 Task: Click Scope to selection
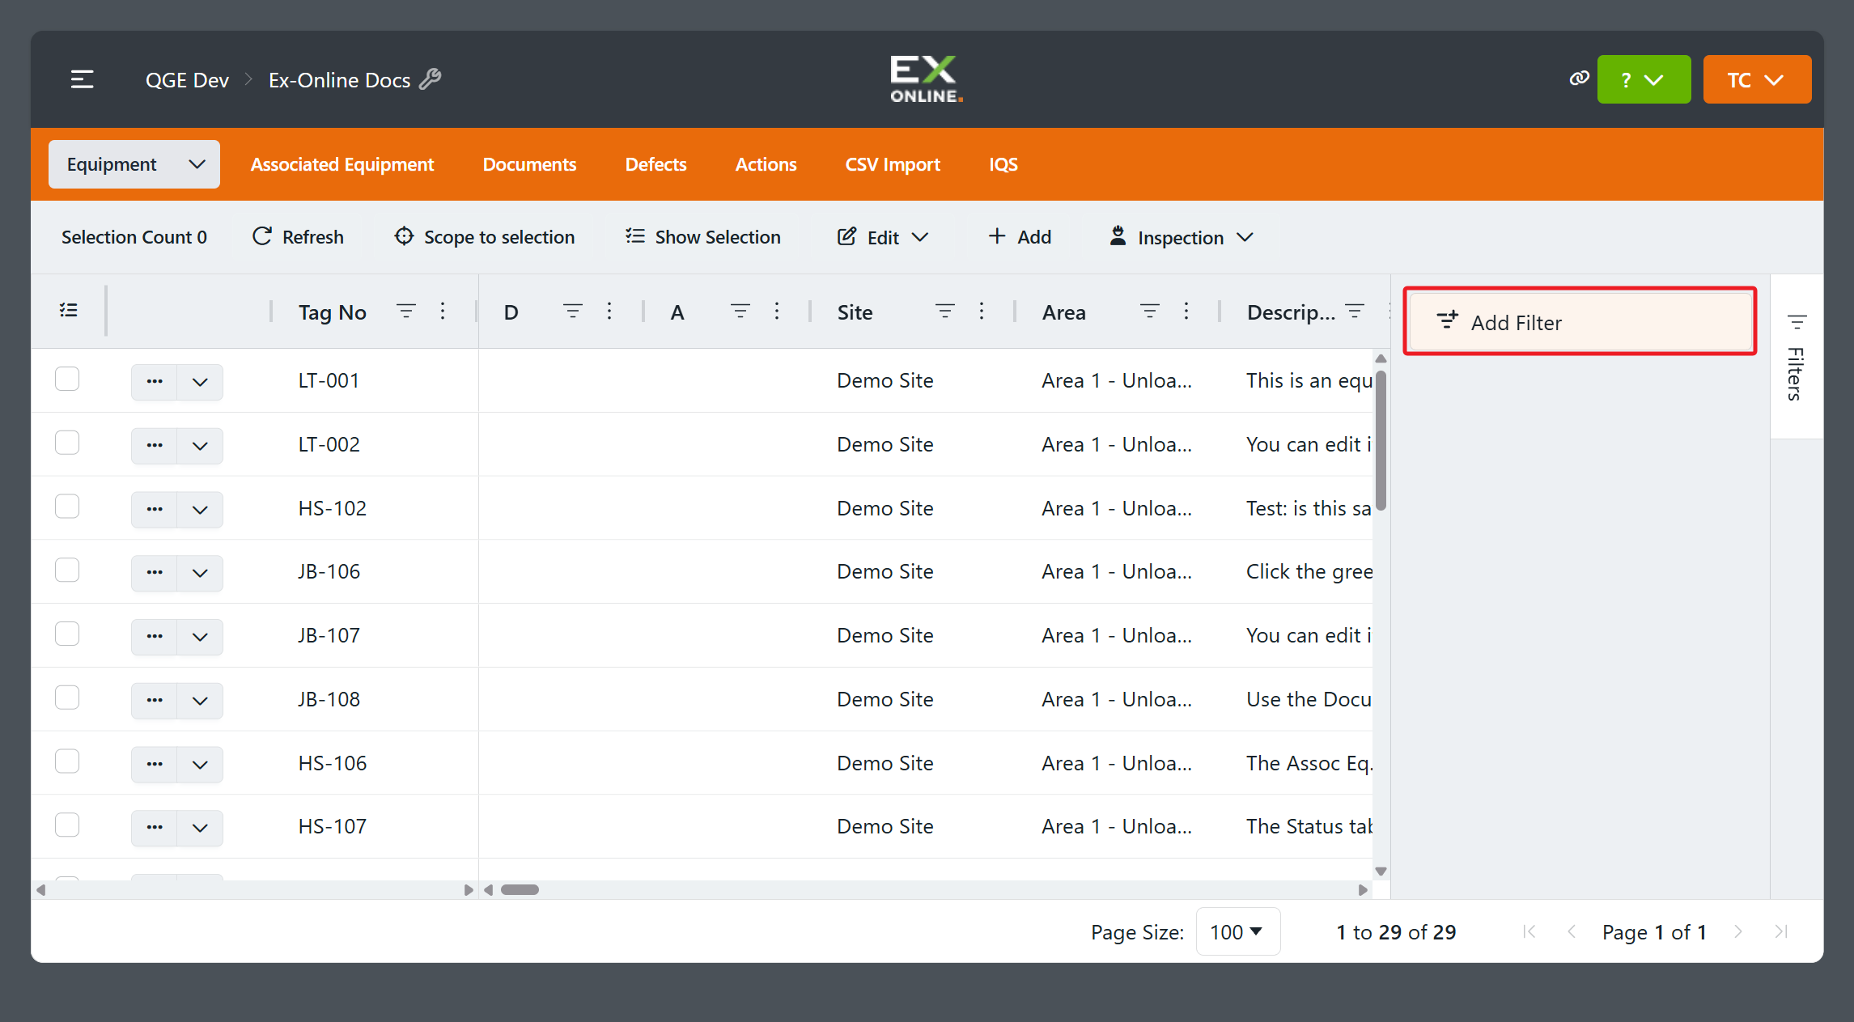[x=484, y=237]
